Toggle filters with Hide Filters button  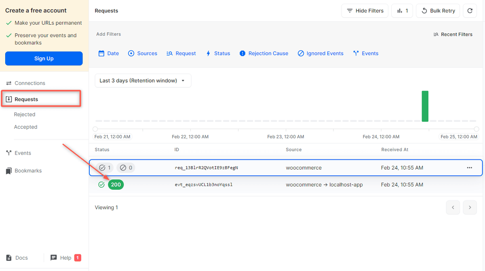coord(365,11)
